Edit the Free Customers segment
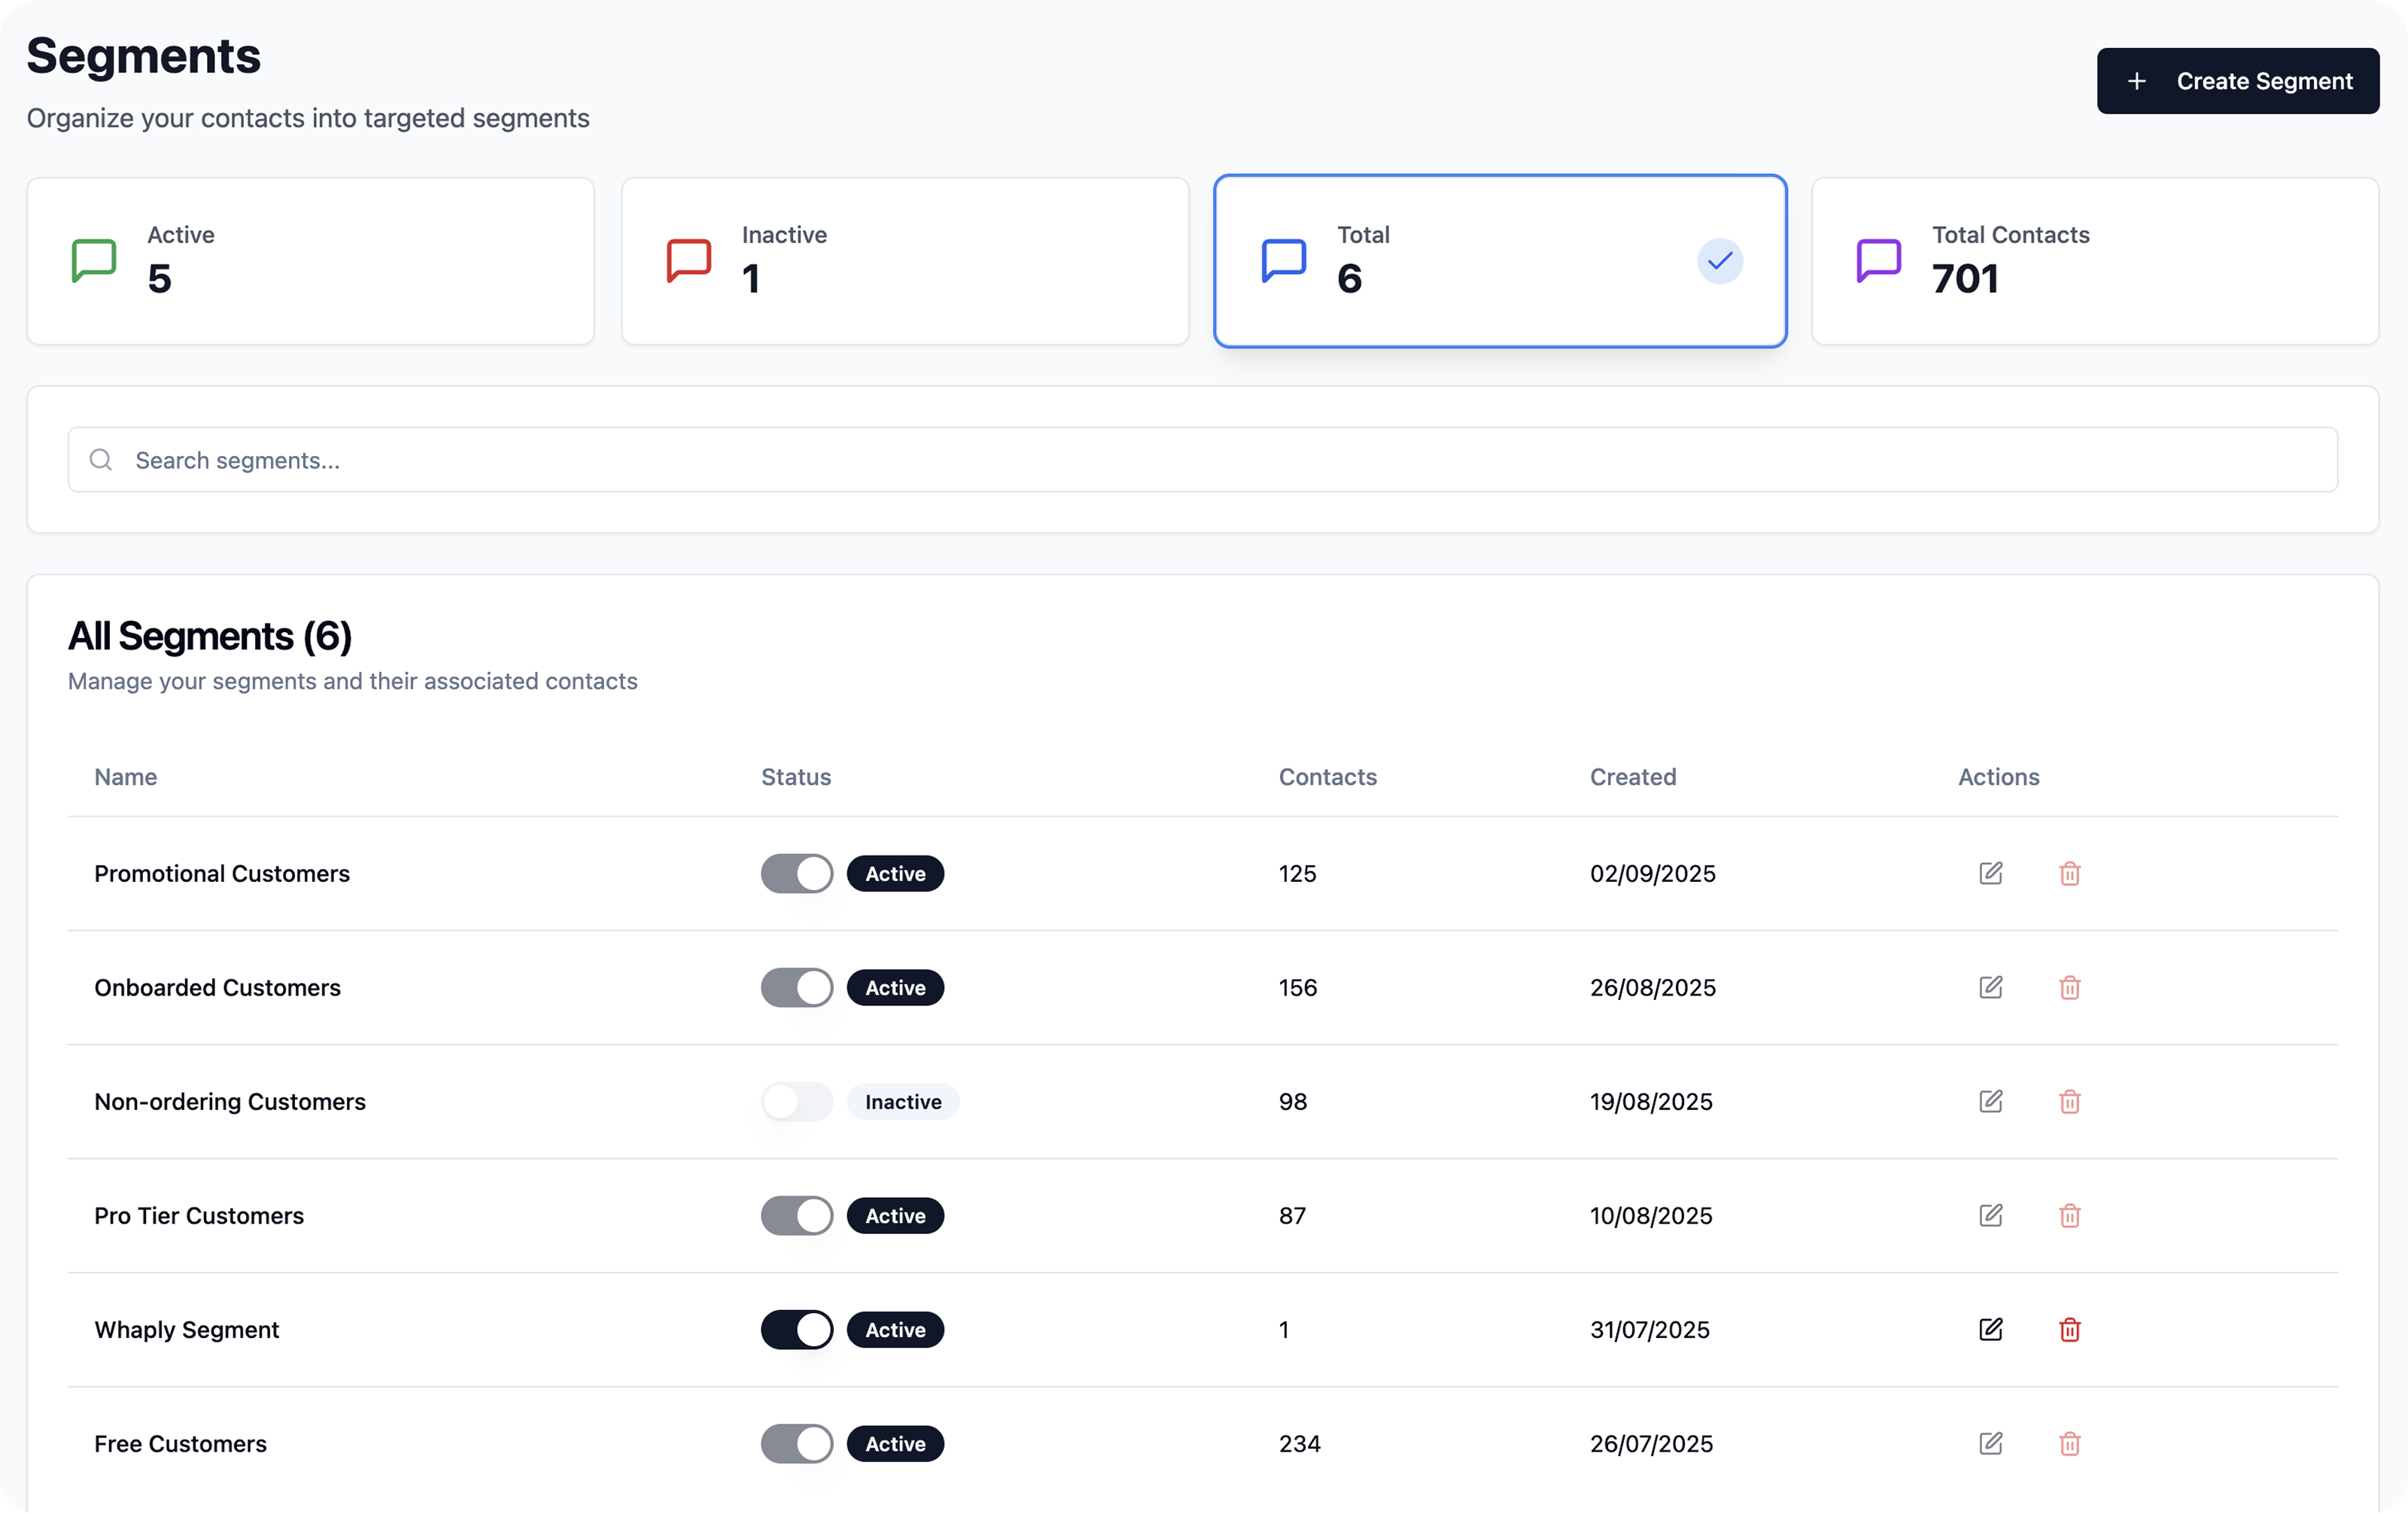Viewport: 2408px width, 1514px height. (x=1990, y=1443)
